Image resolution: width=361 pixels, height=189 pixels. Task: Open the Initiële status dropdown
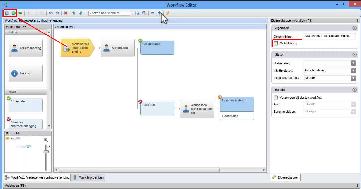(x=353, y=70)
